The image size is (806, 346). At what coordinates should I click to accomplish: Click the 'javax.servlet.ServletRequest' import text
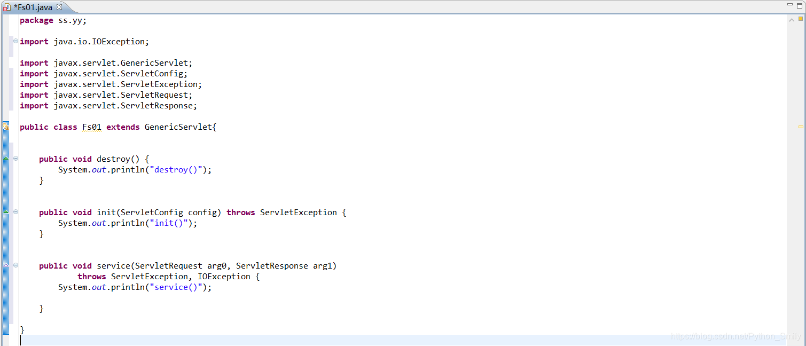pyautogui.click(x=121, y=95)
